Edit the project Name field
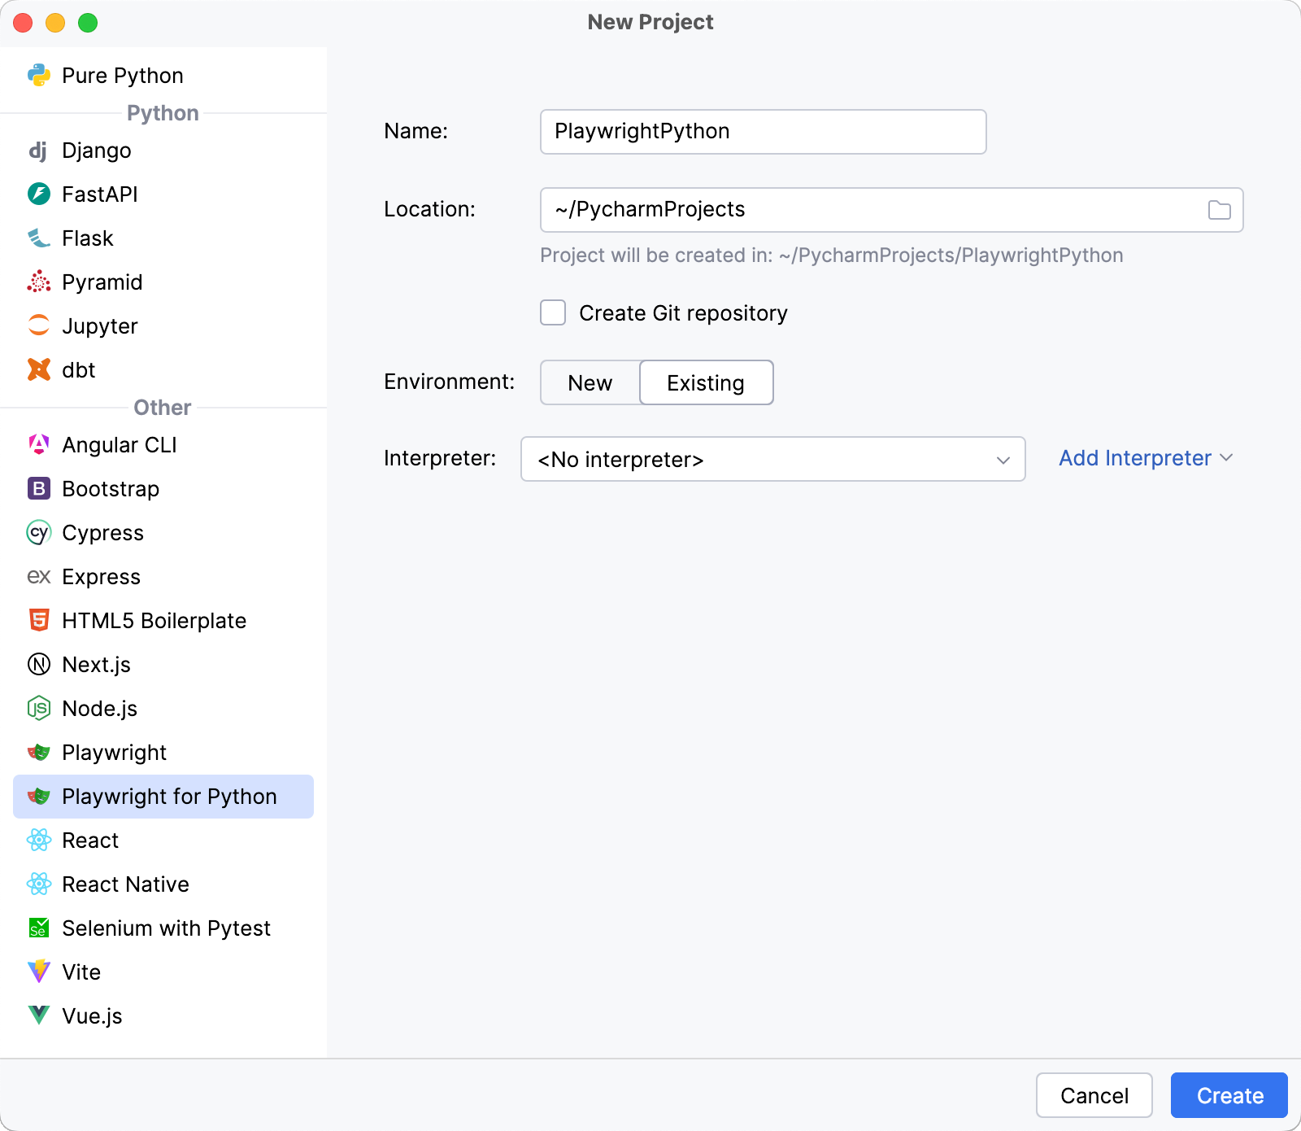The image size is (1301, 1131). click(x=762, y=131)
